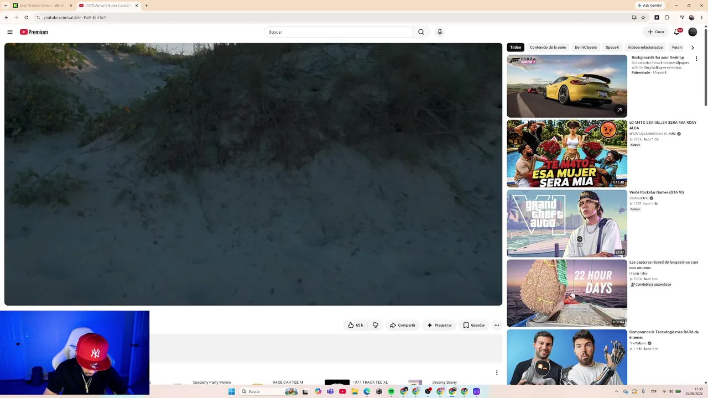The height and width of the screenshot is (398, 708).
Task: Click the Ask Gemini button
Action: pyautogui.click(x=649, y=6)
